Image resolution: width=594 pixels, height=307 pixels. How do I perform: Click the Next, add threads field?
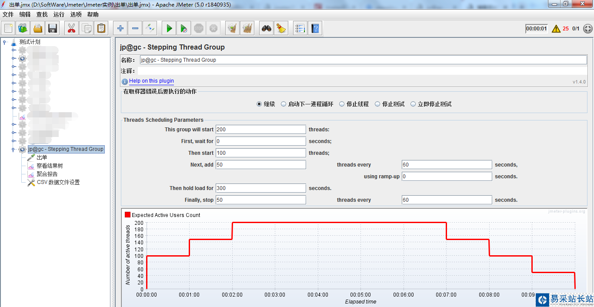(x=261, y=165)
